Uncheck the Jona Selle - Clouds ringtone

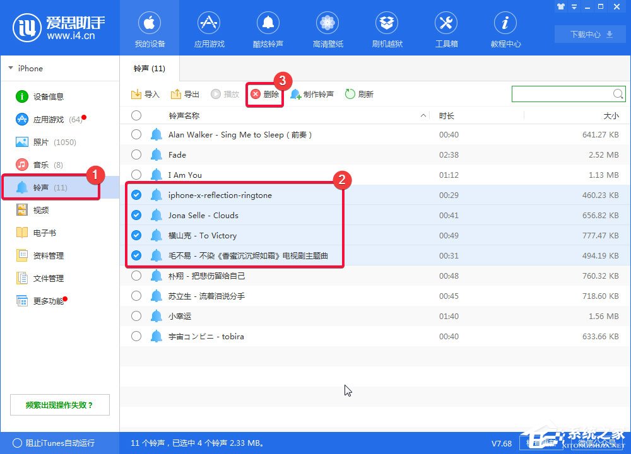point(136,215)
